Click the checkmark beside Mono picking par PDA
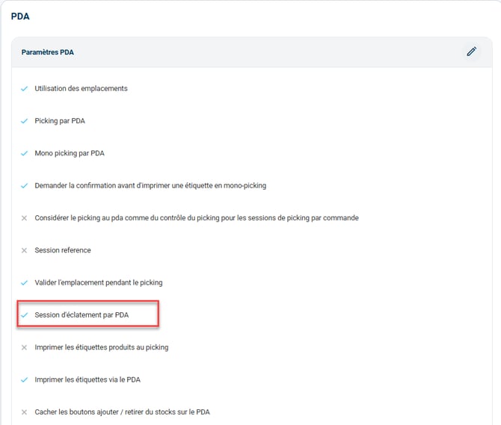Viewport: 501px width, 425px height. coord(24,153)
